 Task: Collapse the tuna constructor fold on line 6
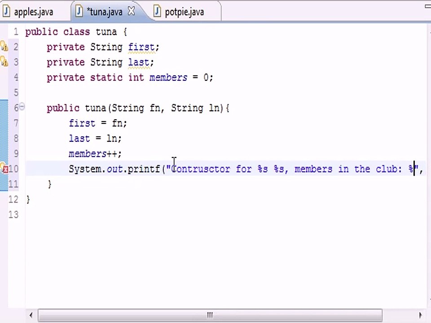pos(22,106)
